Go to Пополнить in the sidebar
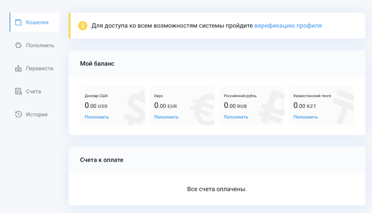Image resolution: width=372 pixels, height=213 pixels. pos(35,45)
